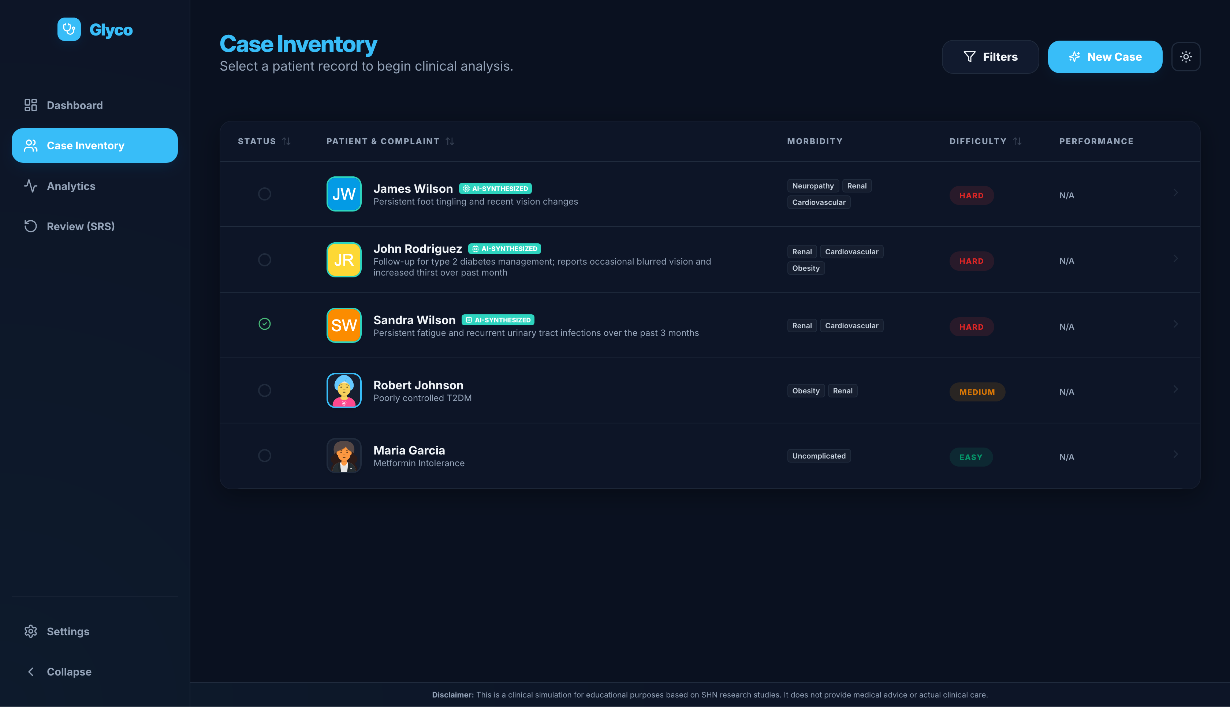This screenshot has width=1230, height=707.
Task: Open the Analytics page in sidebar
Action: 71,186
